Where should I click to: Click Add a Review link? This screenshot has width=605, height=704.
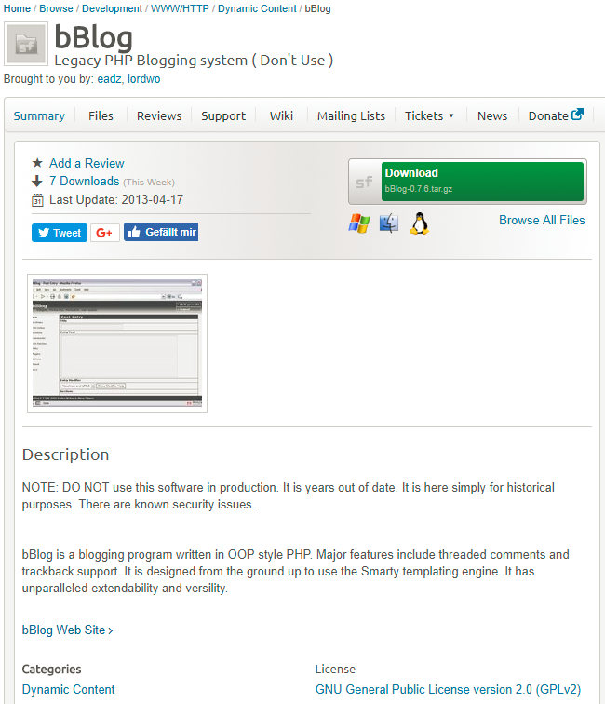click(87, 163)
